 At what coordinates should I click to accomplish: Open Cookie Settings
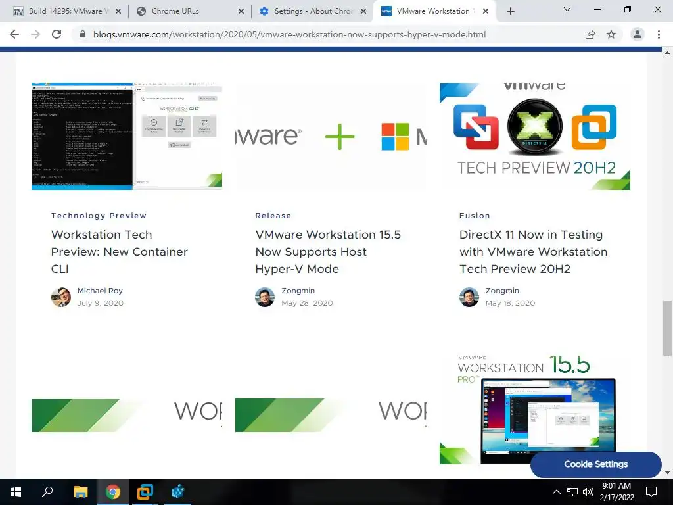(595, 464)
